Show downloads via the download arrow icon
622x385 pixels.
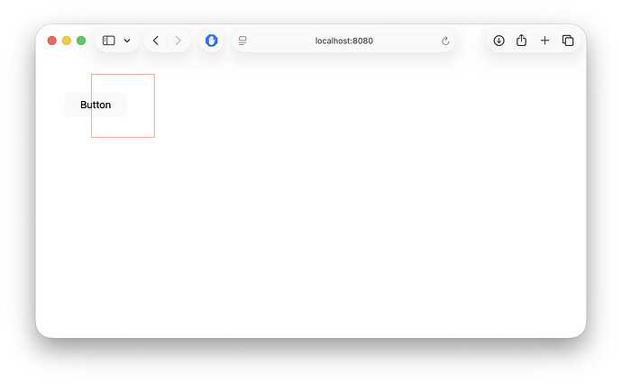tap(499, 41)
